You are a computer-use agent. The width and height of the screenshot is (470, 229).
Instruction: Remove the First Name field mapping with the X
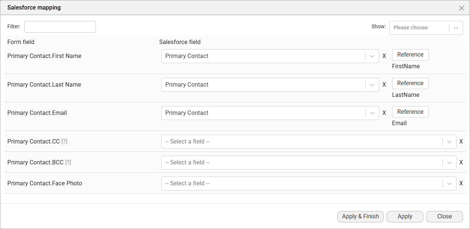point(384,56)
